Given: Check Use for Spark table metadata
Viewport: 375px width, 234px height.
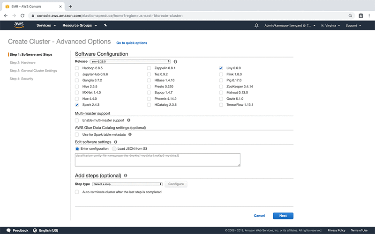Looking at the screenshot, I should 77,135.
